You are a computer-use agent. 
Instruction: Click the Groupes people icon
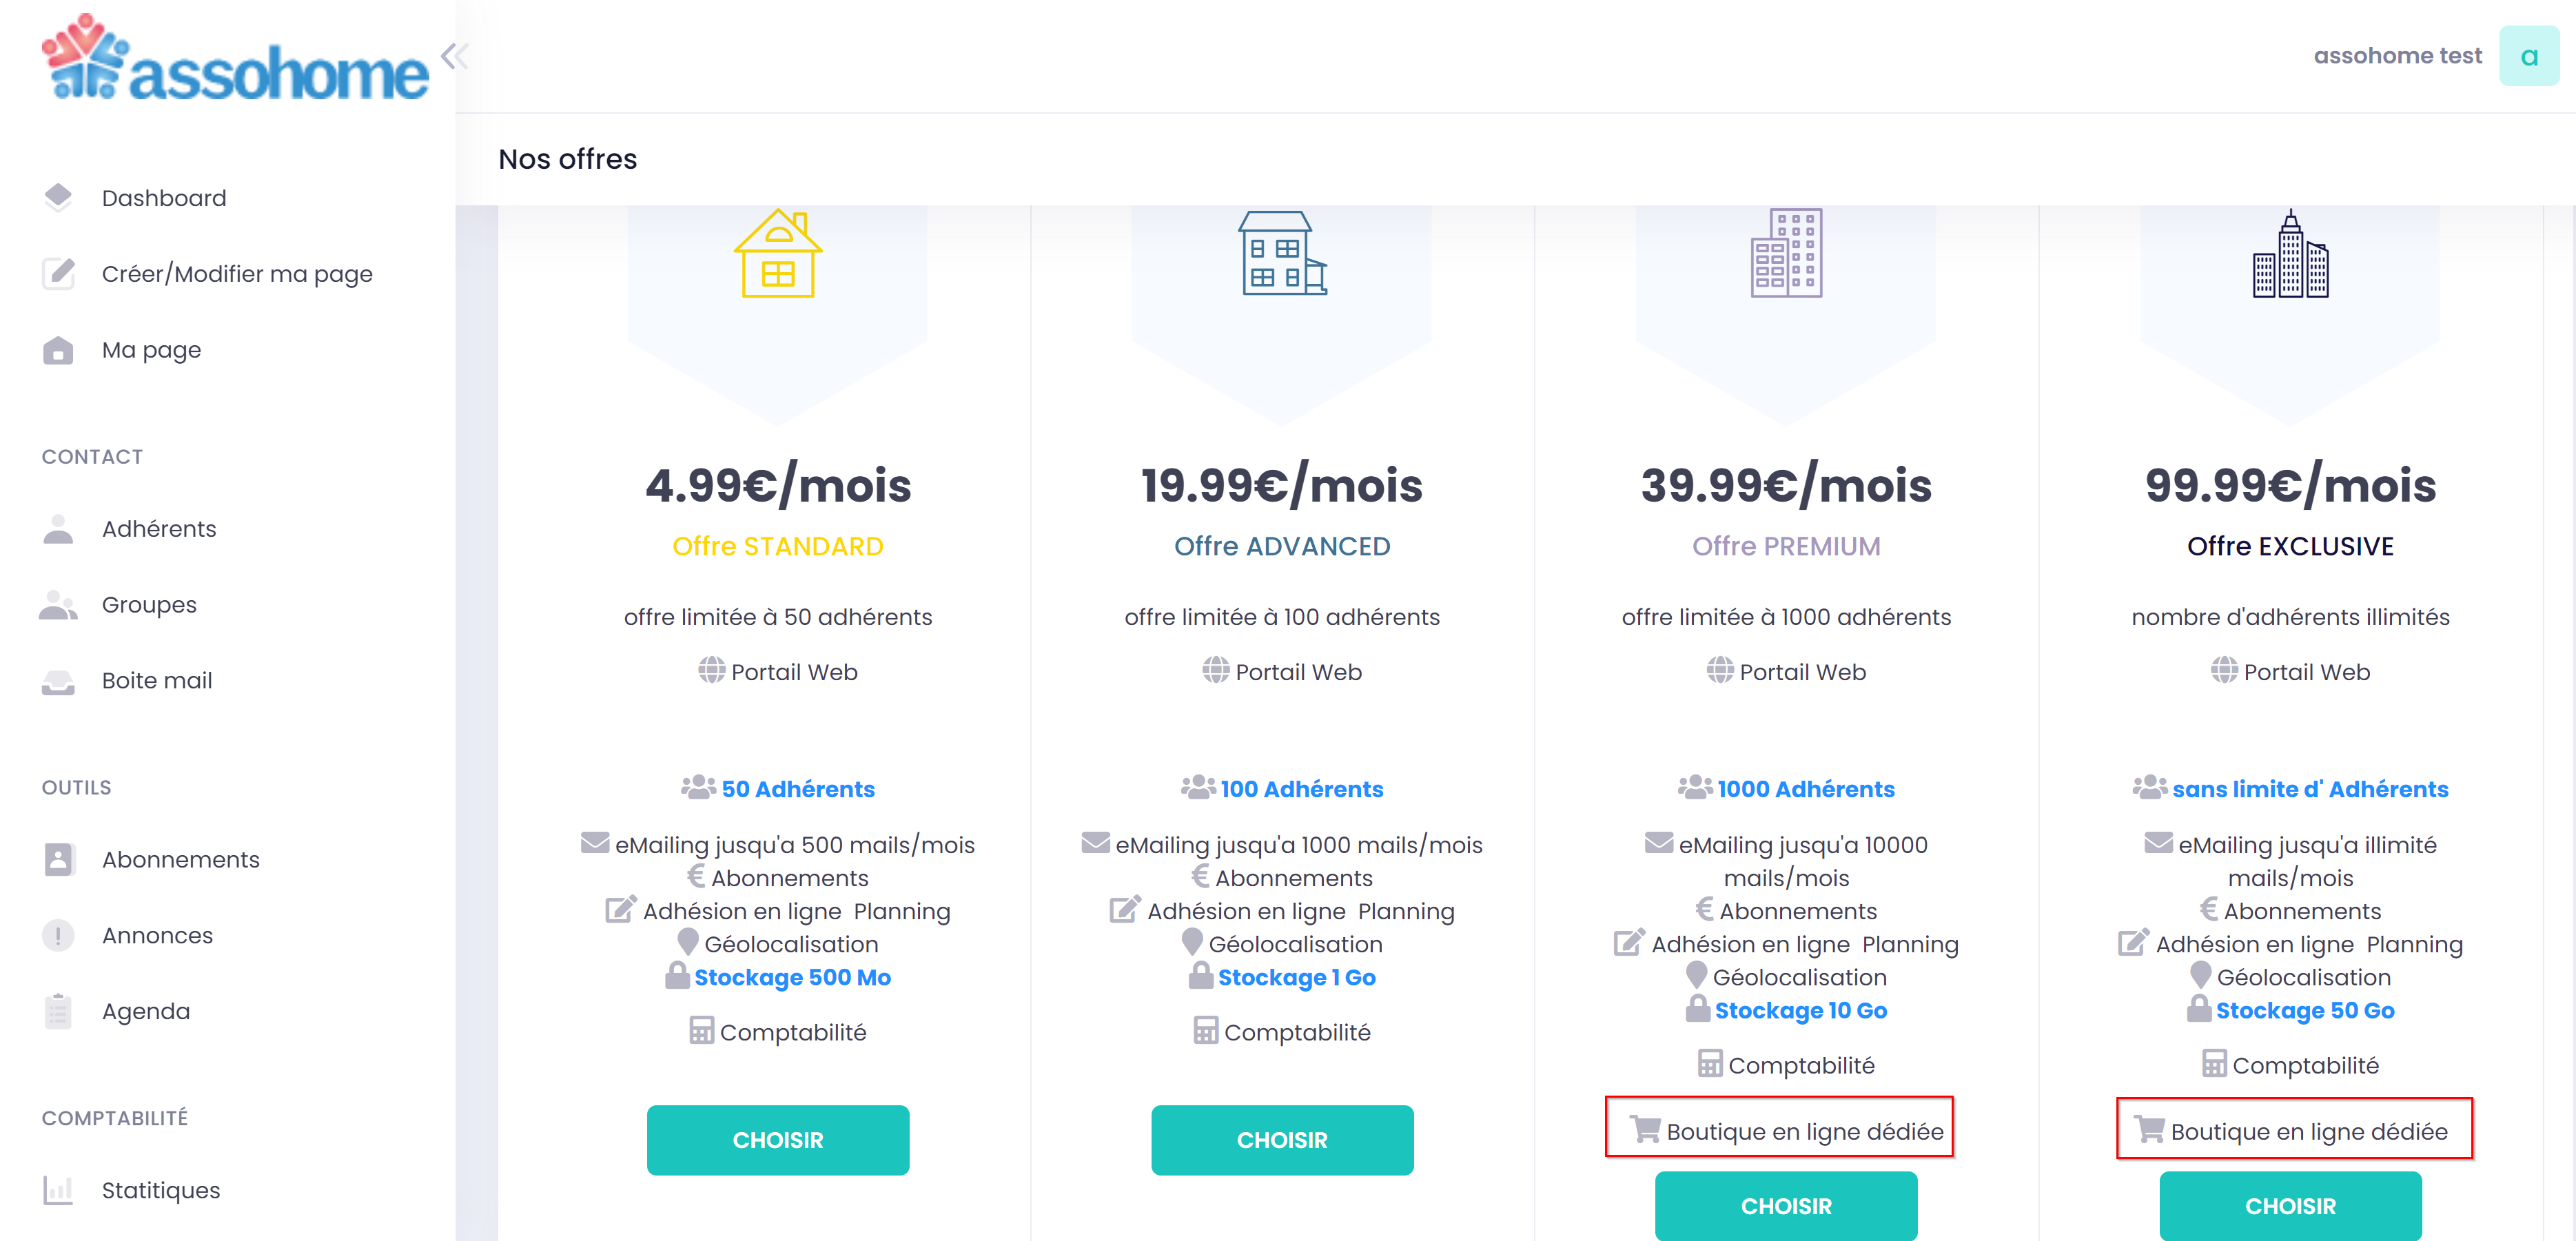[x=58, y=605]
